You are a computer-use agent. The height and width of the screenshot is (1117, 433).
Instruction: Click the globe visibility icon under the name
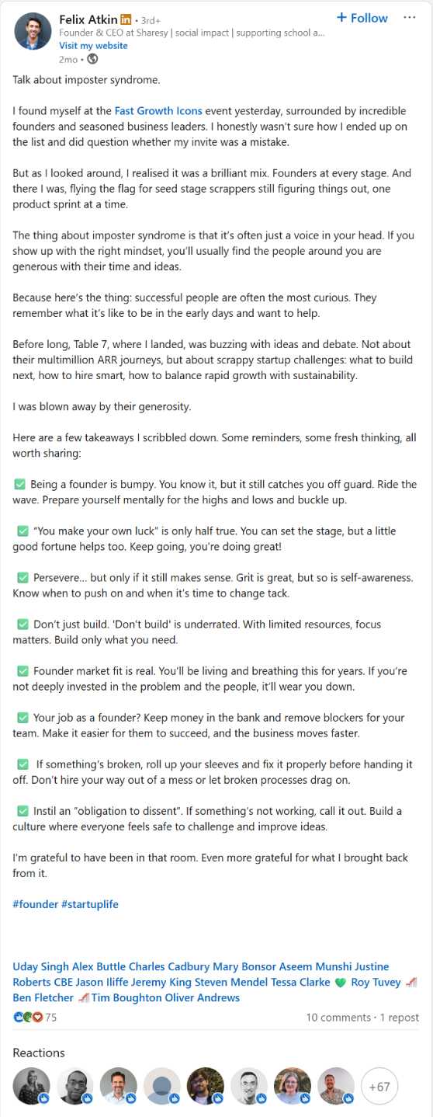pos(92,59)
